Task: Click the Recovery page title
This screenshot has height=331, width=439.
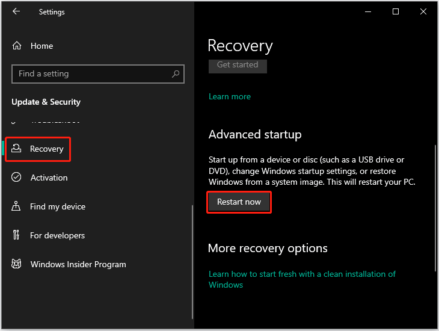Action: [x=240, y=46]
